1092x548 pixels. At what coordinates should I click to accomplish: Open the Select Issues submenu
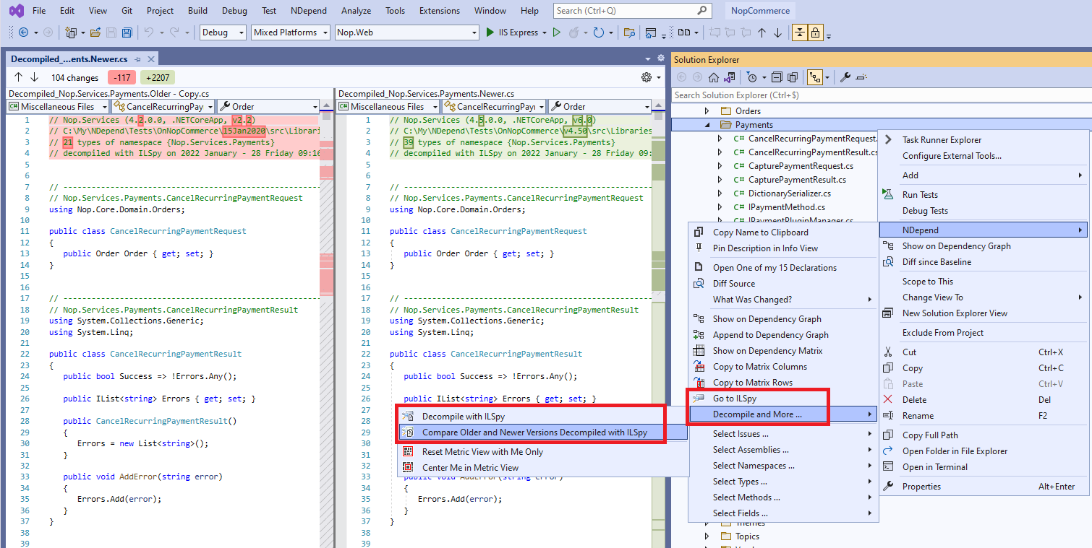pyautogui.click(x=782, y=434)
